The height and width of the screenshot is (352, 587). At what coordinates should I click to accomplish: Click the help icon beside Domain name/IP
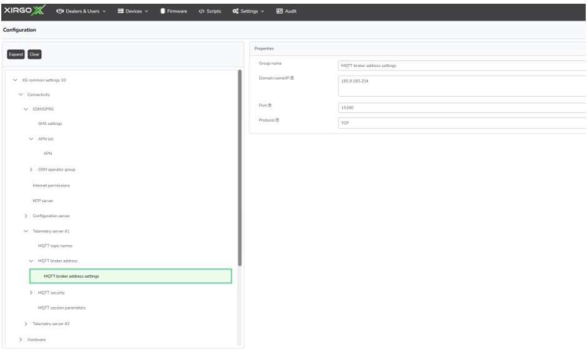tap(292, 77)
